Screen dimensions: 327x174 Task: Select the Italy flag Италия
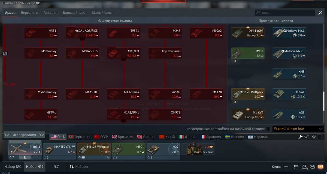(187, 137)
